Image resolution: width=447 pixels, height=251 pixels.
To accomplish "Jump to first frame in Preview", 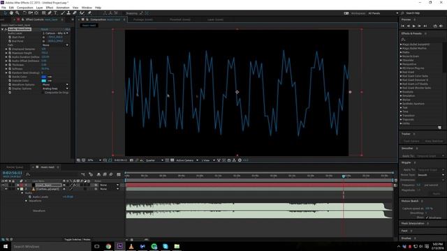I will click(x=402, y=26).
